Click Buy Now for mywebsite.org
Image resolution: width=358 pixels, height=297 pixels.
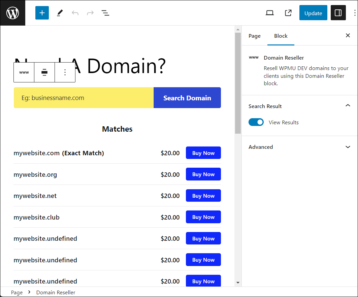[203, 174]
